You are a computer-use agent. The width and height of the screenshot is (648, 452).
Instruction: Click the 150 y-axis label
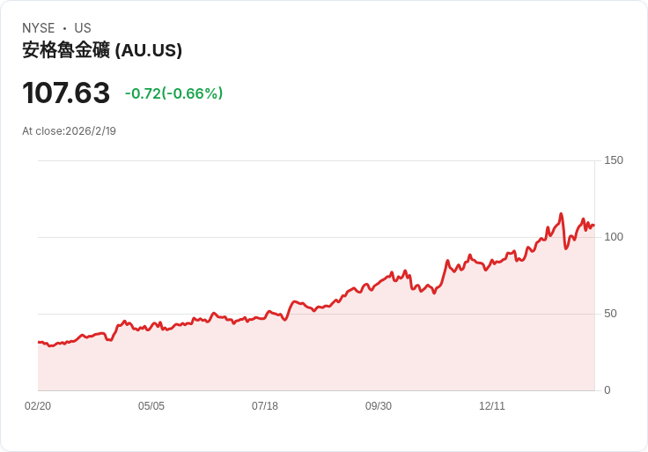click(x=613, y=160)
